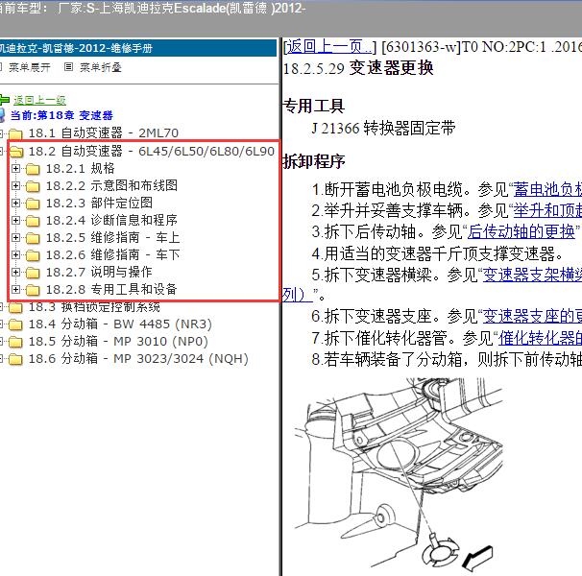Image resolution: width=582 pixels, height=576 pixels.
Task: Expand the 18.2.8 专用工具和设备 node
Action: 15,289
